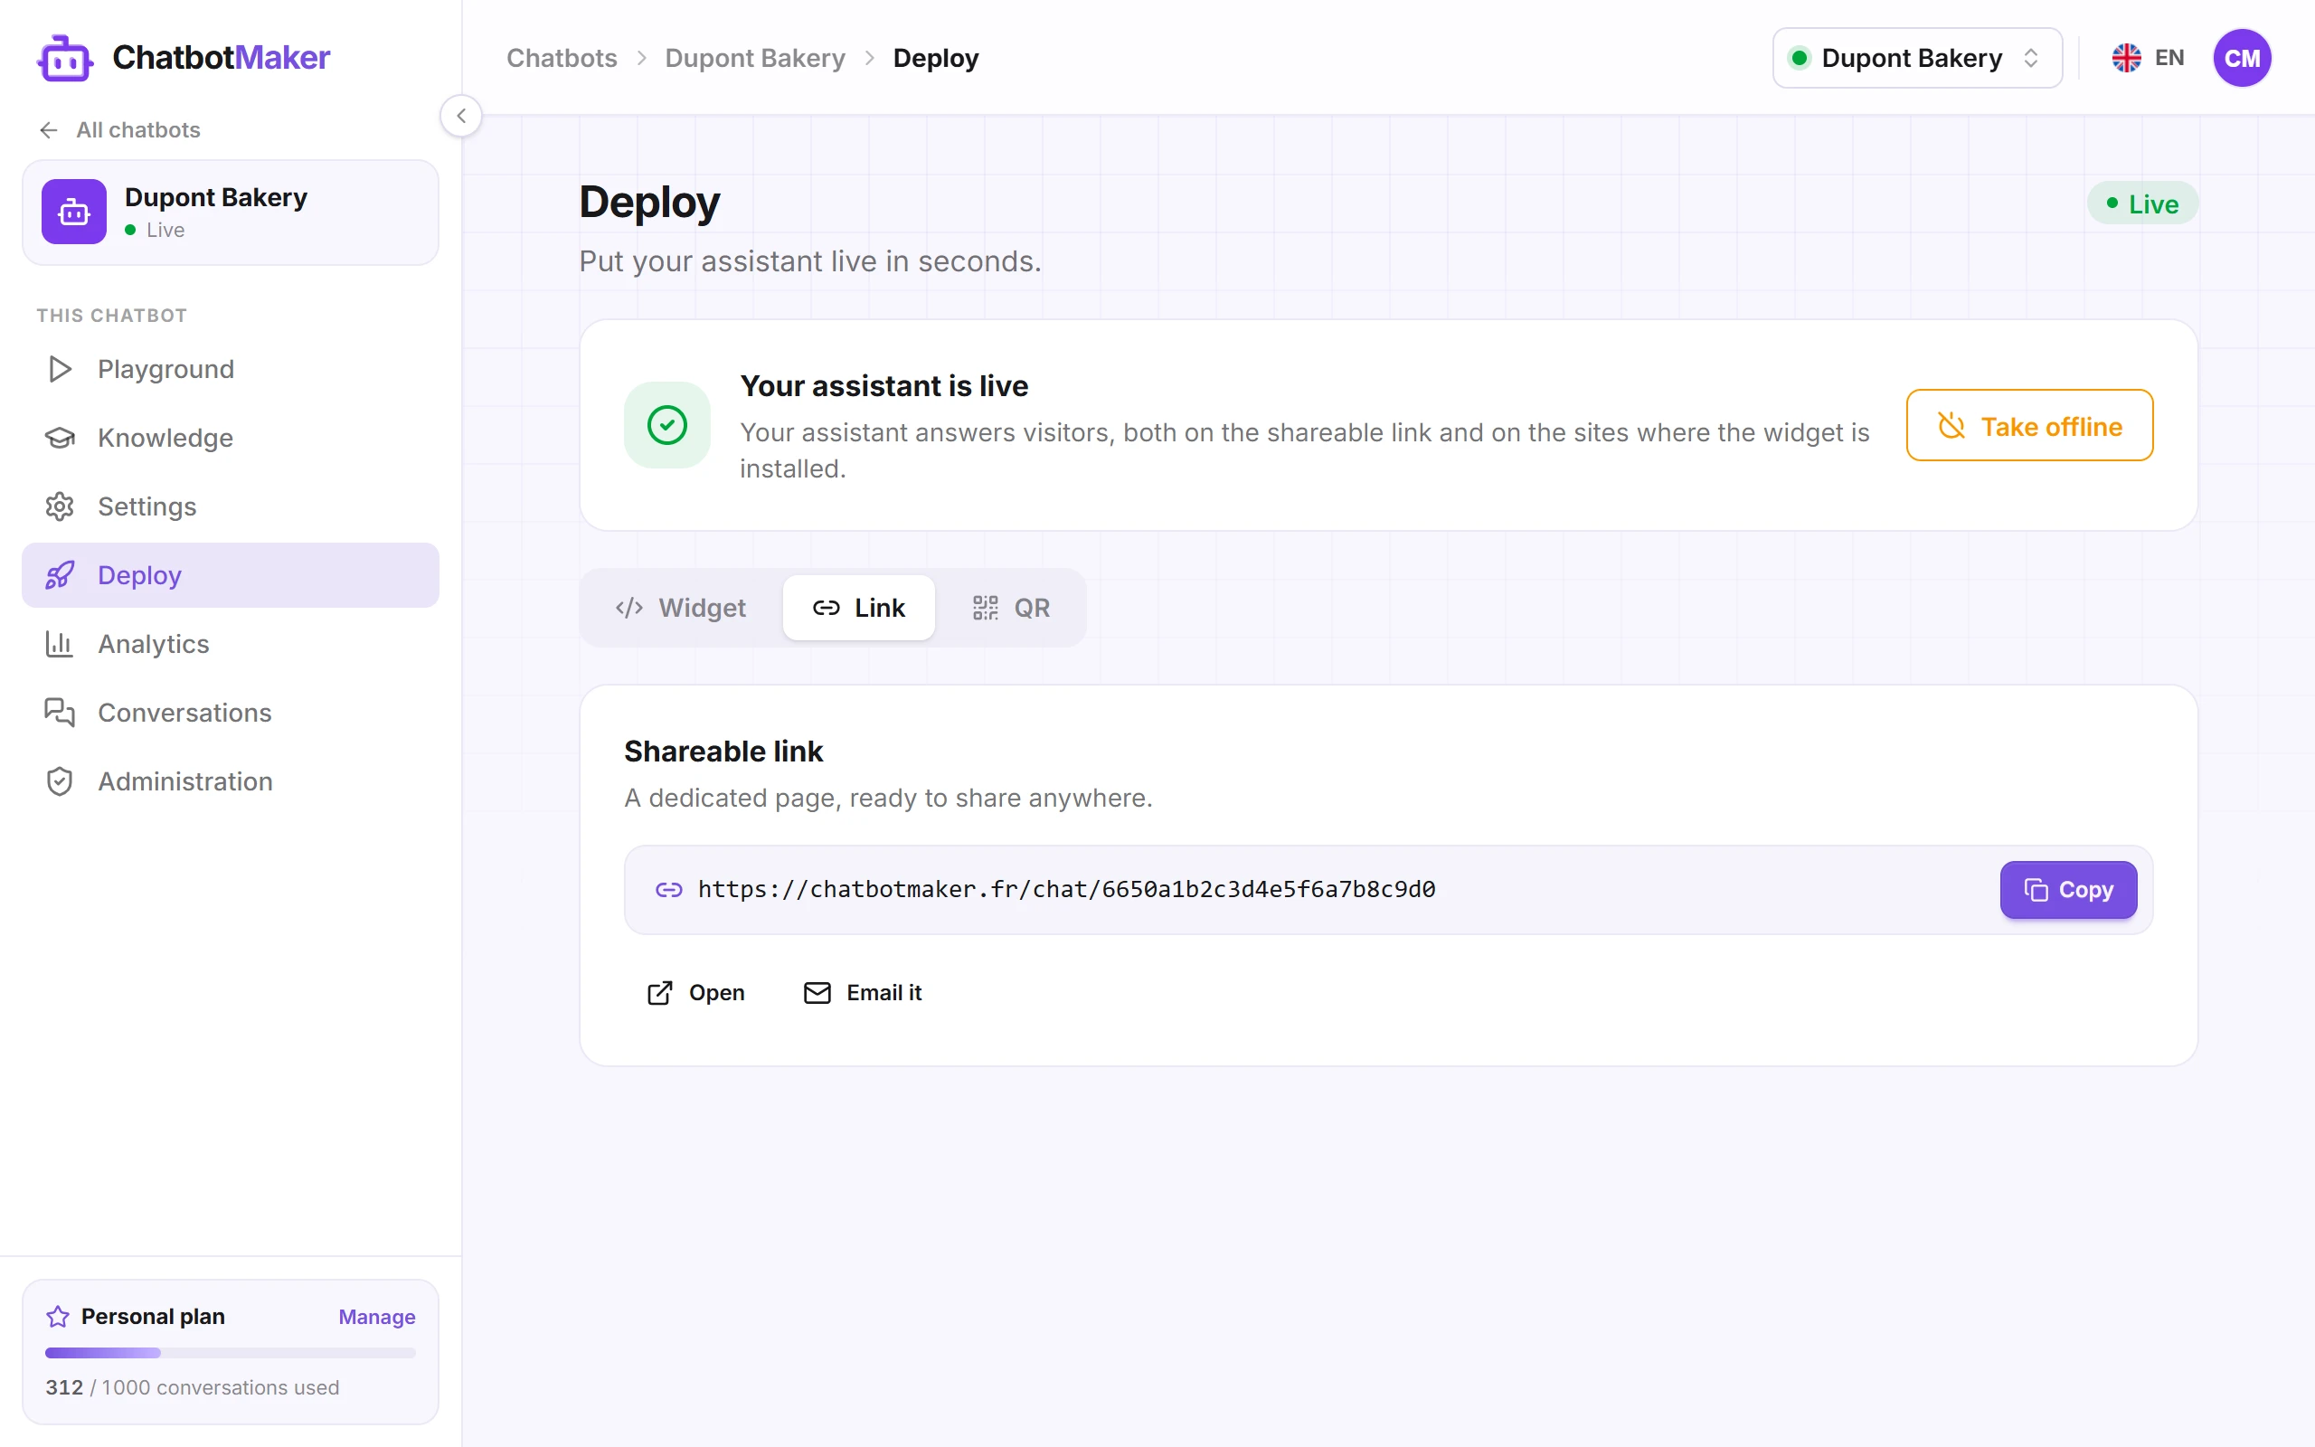Click the 'Shareable link' heading
2315x1447 pixels.
[723, 752]
